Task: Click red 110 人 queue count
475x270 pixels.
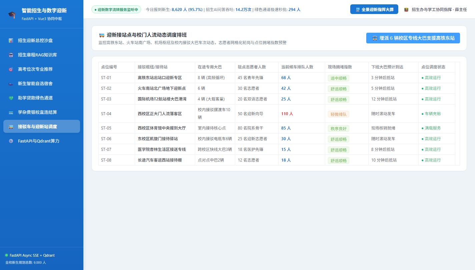Action: [287, 113]
